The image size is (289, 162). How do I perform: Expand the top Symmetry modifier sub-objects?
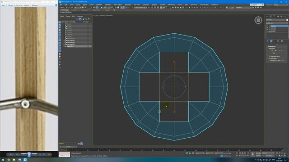point(269,26)
